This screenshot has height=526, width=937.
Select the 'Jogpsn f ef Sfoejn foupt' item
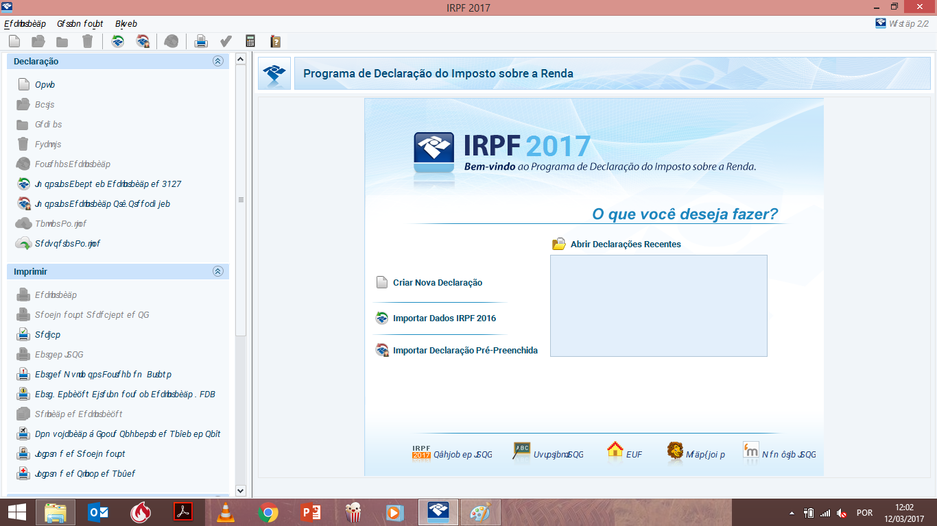80,454
